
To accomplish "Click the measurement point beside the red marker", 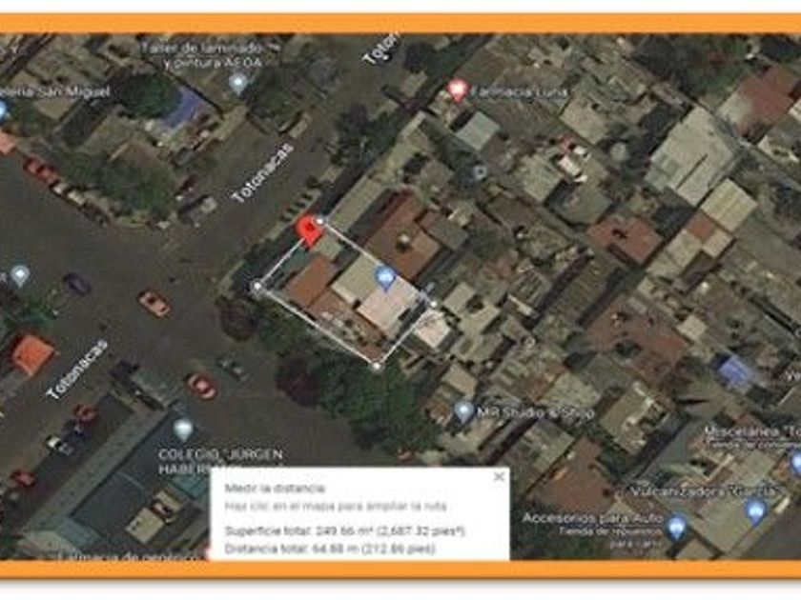I will [x=320, y=221].
